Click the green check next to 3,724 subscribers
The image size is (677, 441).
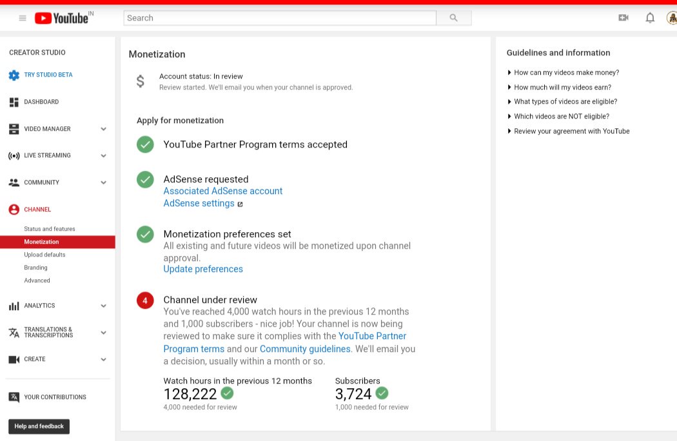(x=382, y=393)
